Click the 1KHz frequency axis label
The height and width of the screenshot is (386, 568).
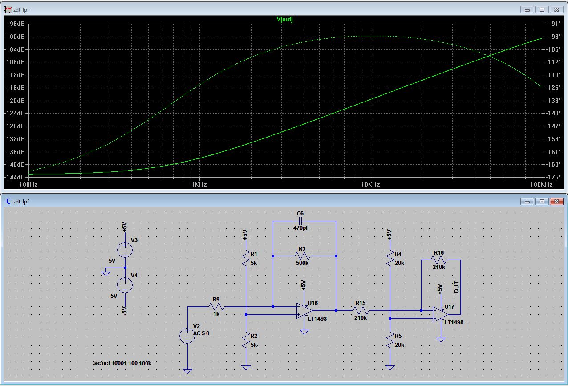(x=199, y=184)
